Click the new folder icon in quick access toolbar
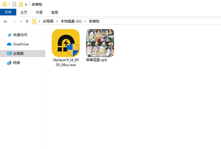Image resolution: width=221 pixels, height=149 pixels. (x=21, y=4)
